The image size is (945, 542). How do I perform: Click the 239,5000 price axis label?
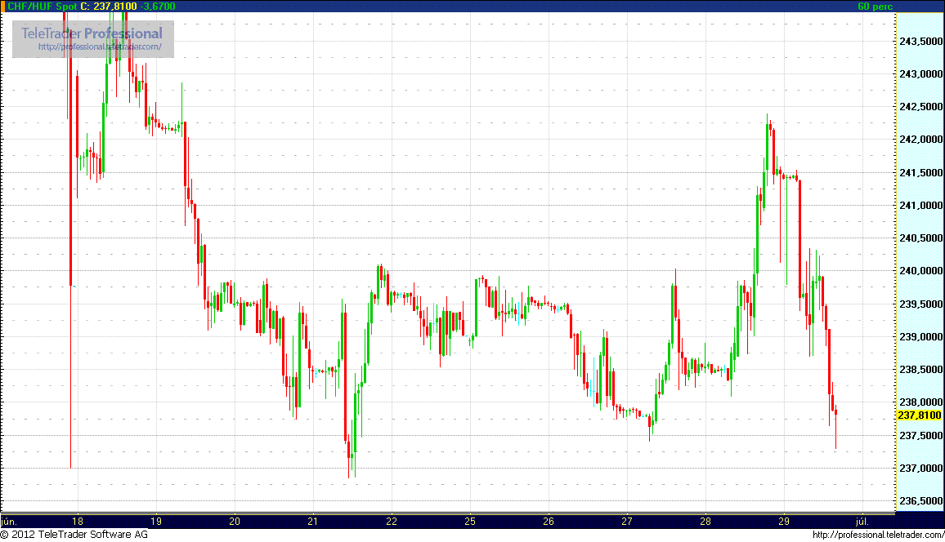coord(920,304)
